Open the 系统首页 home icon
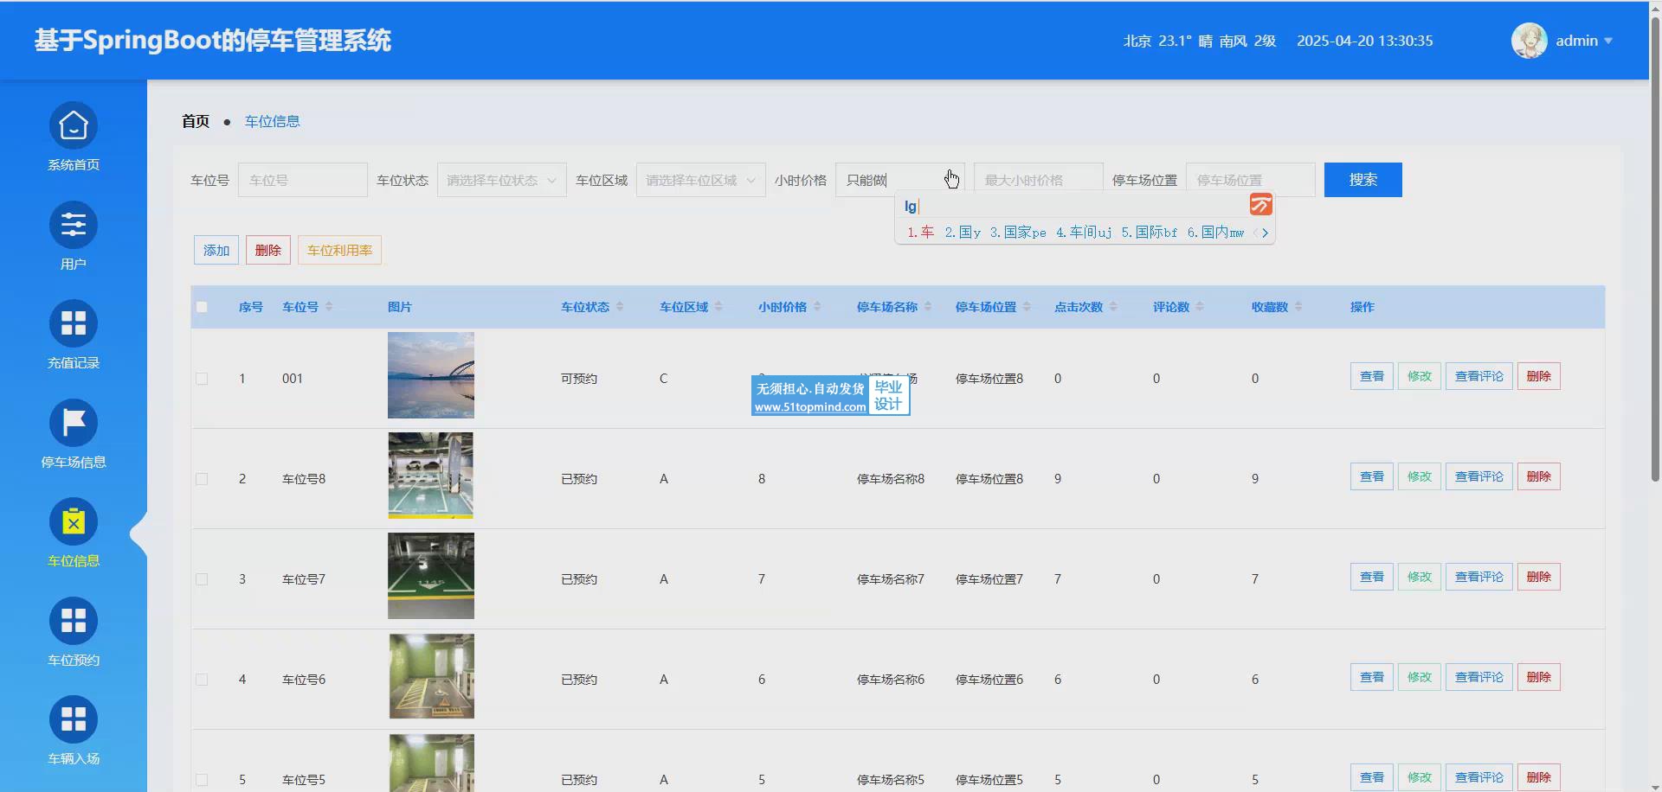1662x792 pixels. click(74, 126)
